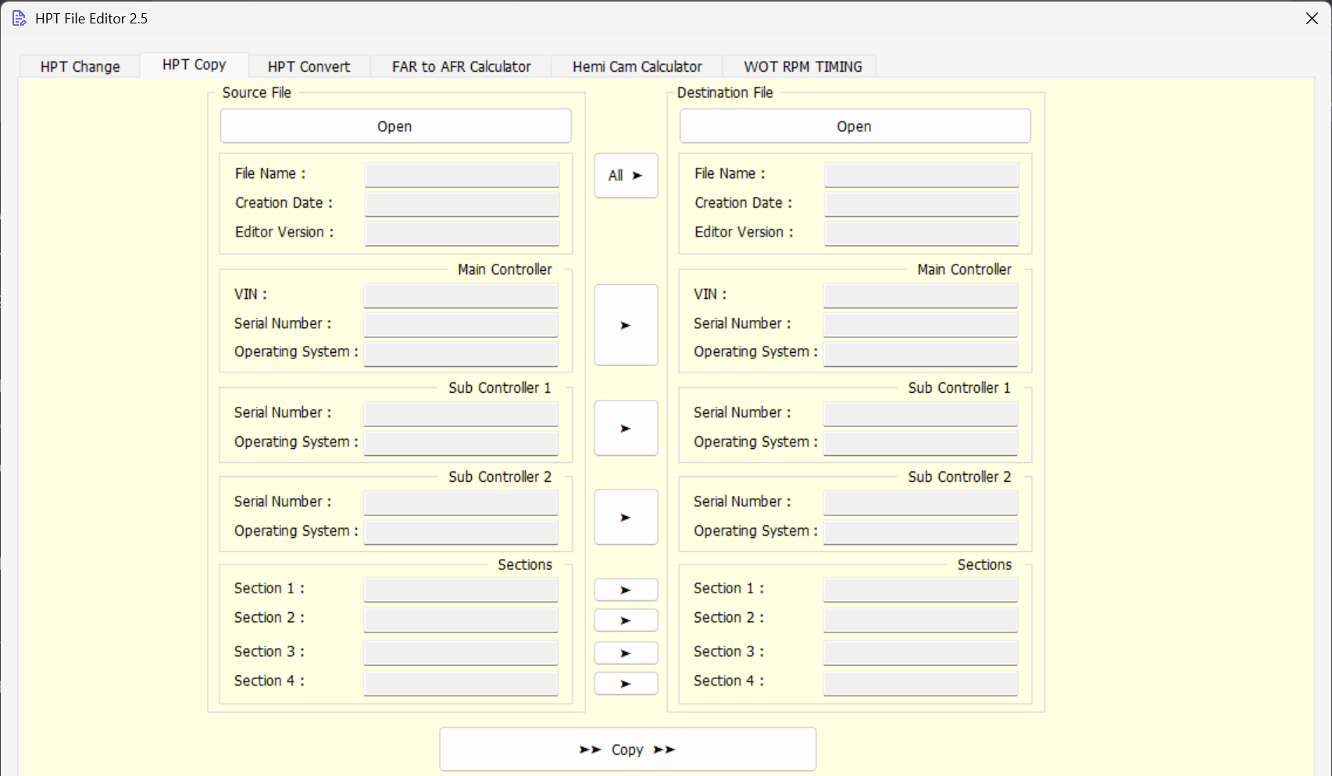Screen dimensions: 1332x776
Task: Open a Destination File
Action: (x=854, y=126)
